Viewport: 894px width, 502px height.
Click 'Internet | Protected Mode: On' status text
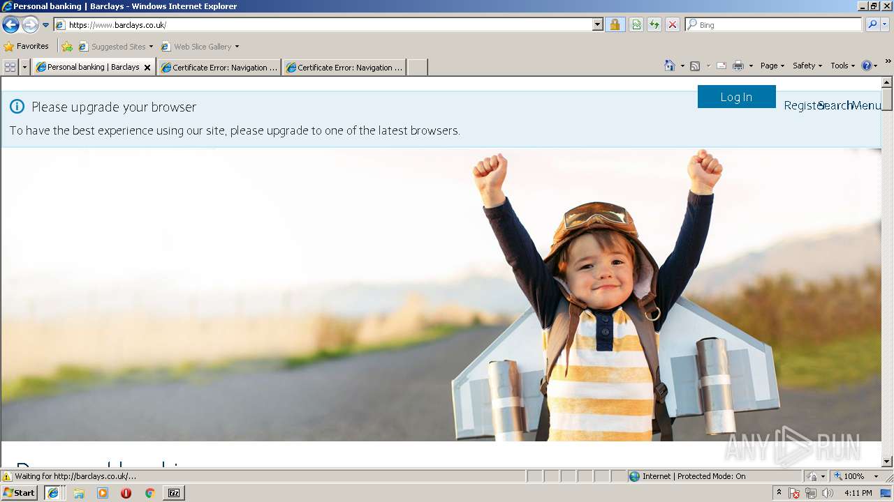pos(694,476)
